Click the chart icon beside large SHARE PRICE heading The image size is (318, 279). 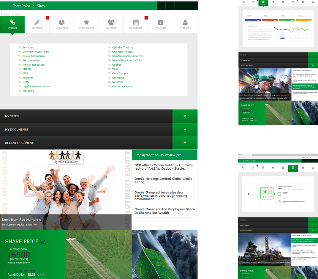pyautogui.click(x=43, y=242)
